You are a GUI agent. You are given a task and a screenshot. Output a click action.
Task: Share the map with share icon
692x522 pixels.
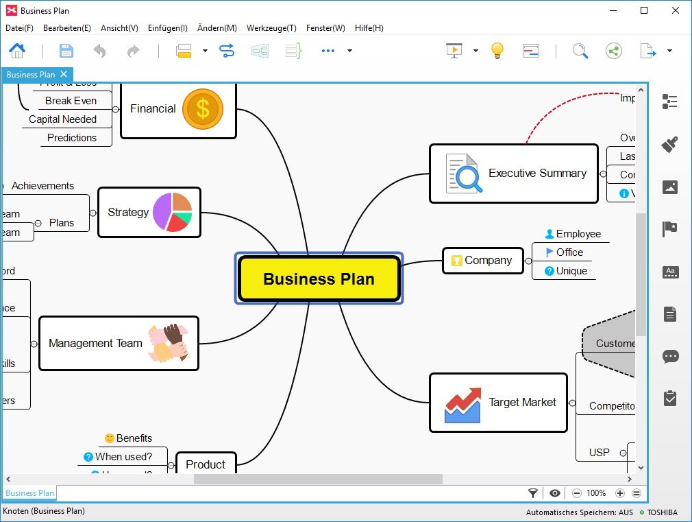tap(613, 51)
